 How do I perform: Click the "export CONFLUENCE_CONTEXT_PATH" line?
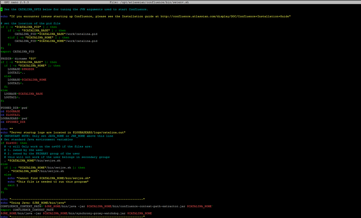coord(27,210)
